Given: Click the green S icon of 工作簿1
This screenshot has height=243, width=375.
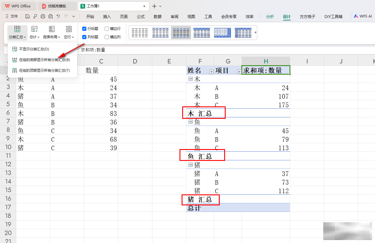Looking at the screenshot, I should pos(83,6).
